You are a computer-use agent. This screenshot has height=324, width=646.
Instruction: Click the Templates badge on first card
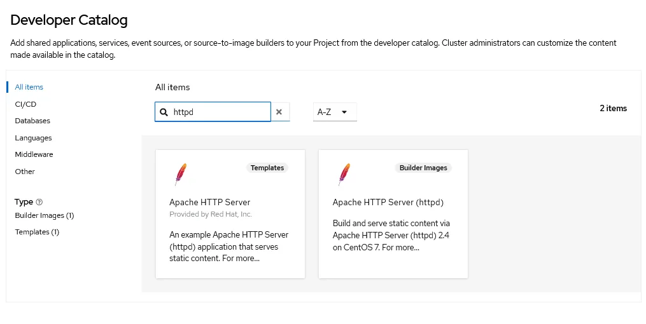267,168
